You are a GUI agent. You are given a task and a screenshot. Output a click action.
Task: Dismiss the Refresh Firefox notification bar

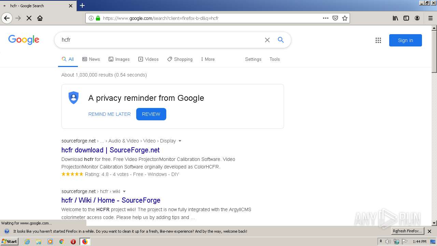coord(429,231)
